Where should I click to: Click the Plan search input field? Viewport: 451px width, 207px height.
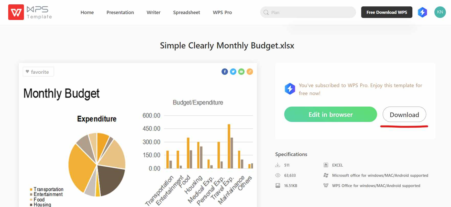click(307, 12)
